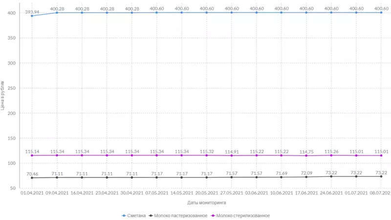The height and width of the screenshot is (220, 391).
Task: Click the 115.26 point on 24.06.2021
Action: click(x=331, y=155)
